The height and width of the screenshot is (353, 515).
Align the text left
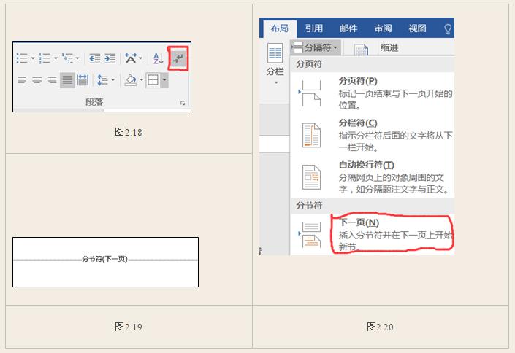pos(22,79)
